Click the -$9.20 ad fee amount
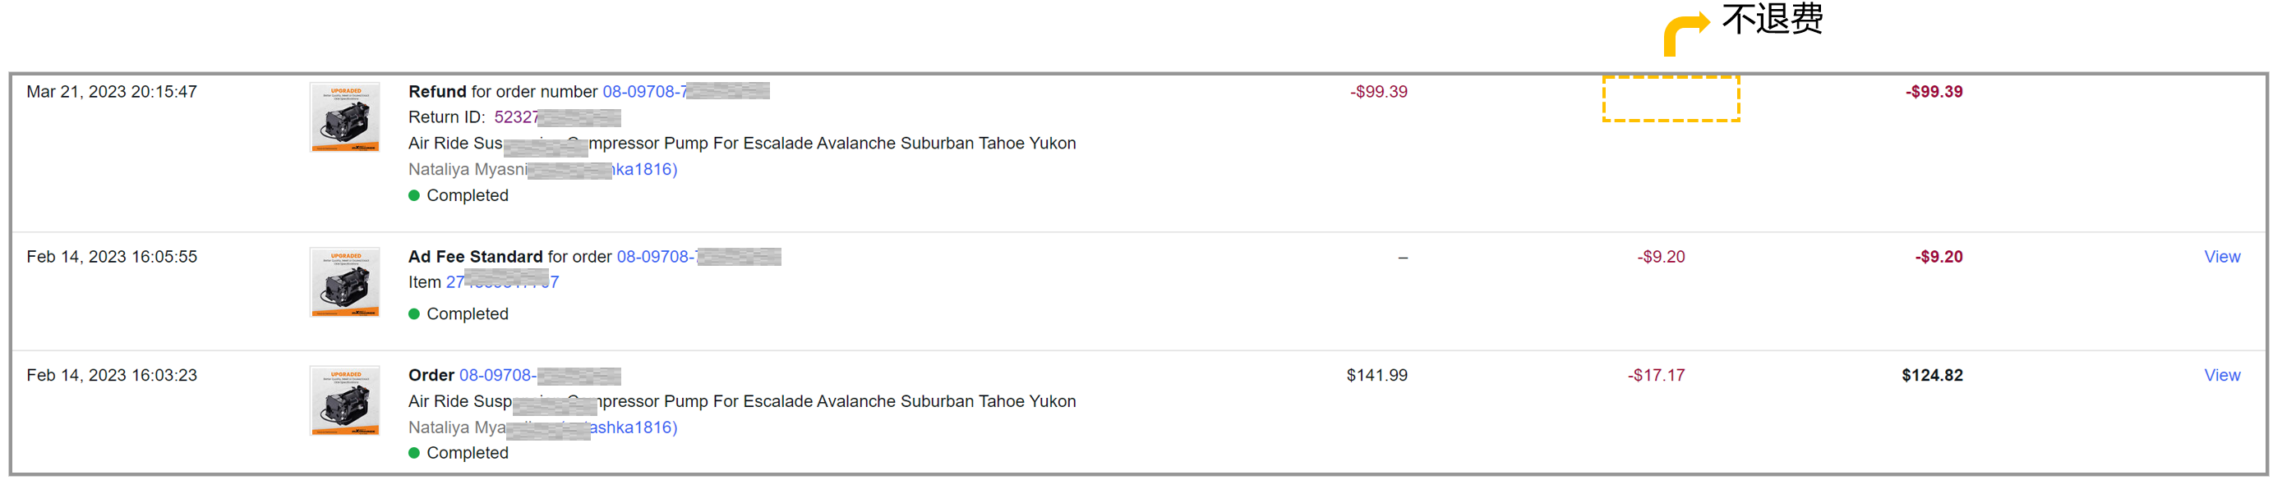The image size is (2282, 489). pyautogui.click(x=1660, y=257)
